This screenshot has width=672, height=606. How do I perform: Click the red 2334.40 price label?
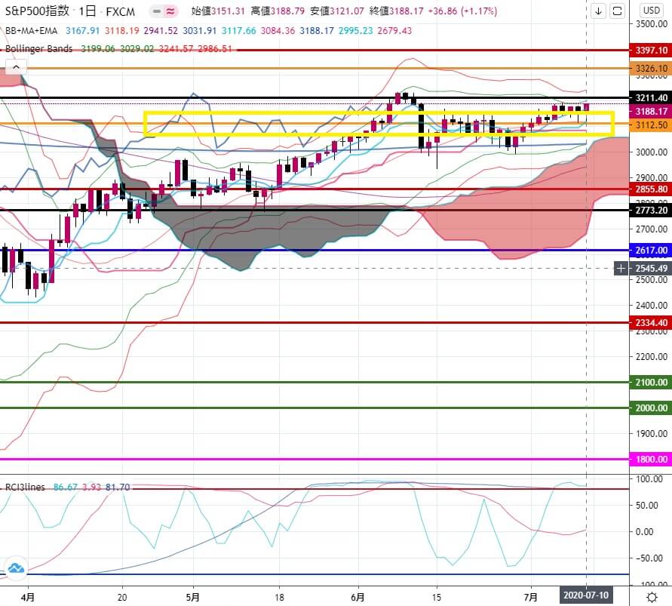click(x=651, y=322)
